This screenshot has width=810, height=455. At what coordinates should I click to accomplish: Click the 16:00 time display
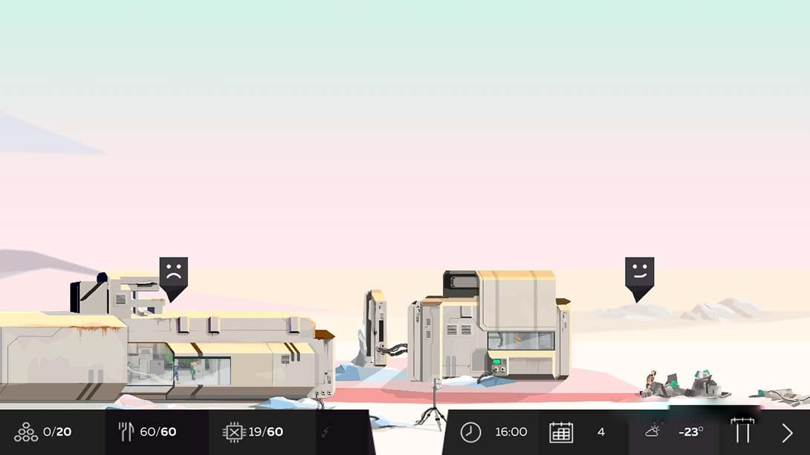coord(511,432)
